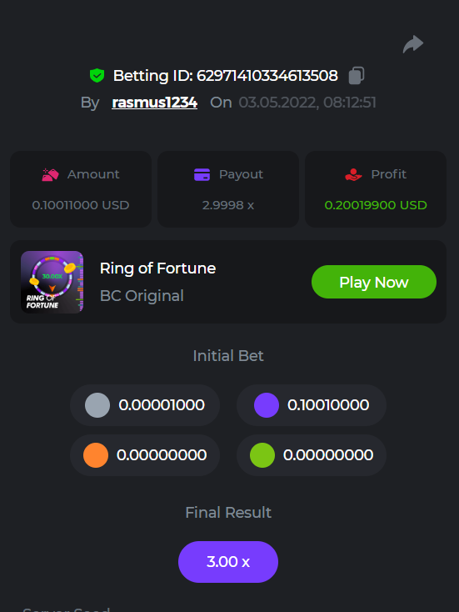Click the share arrow icon

point(413,44)
